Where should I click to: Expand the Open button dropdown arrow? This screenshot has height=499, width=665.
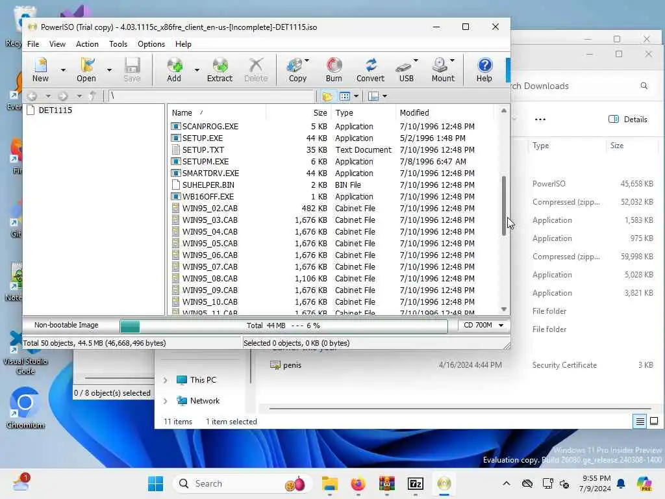pyautogui.click(x=109, y=70)
